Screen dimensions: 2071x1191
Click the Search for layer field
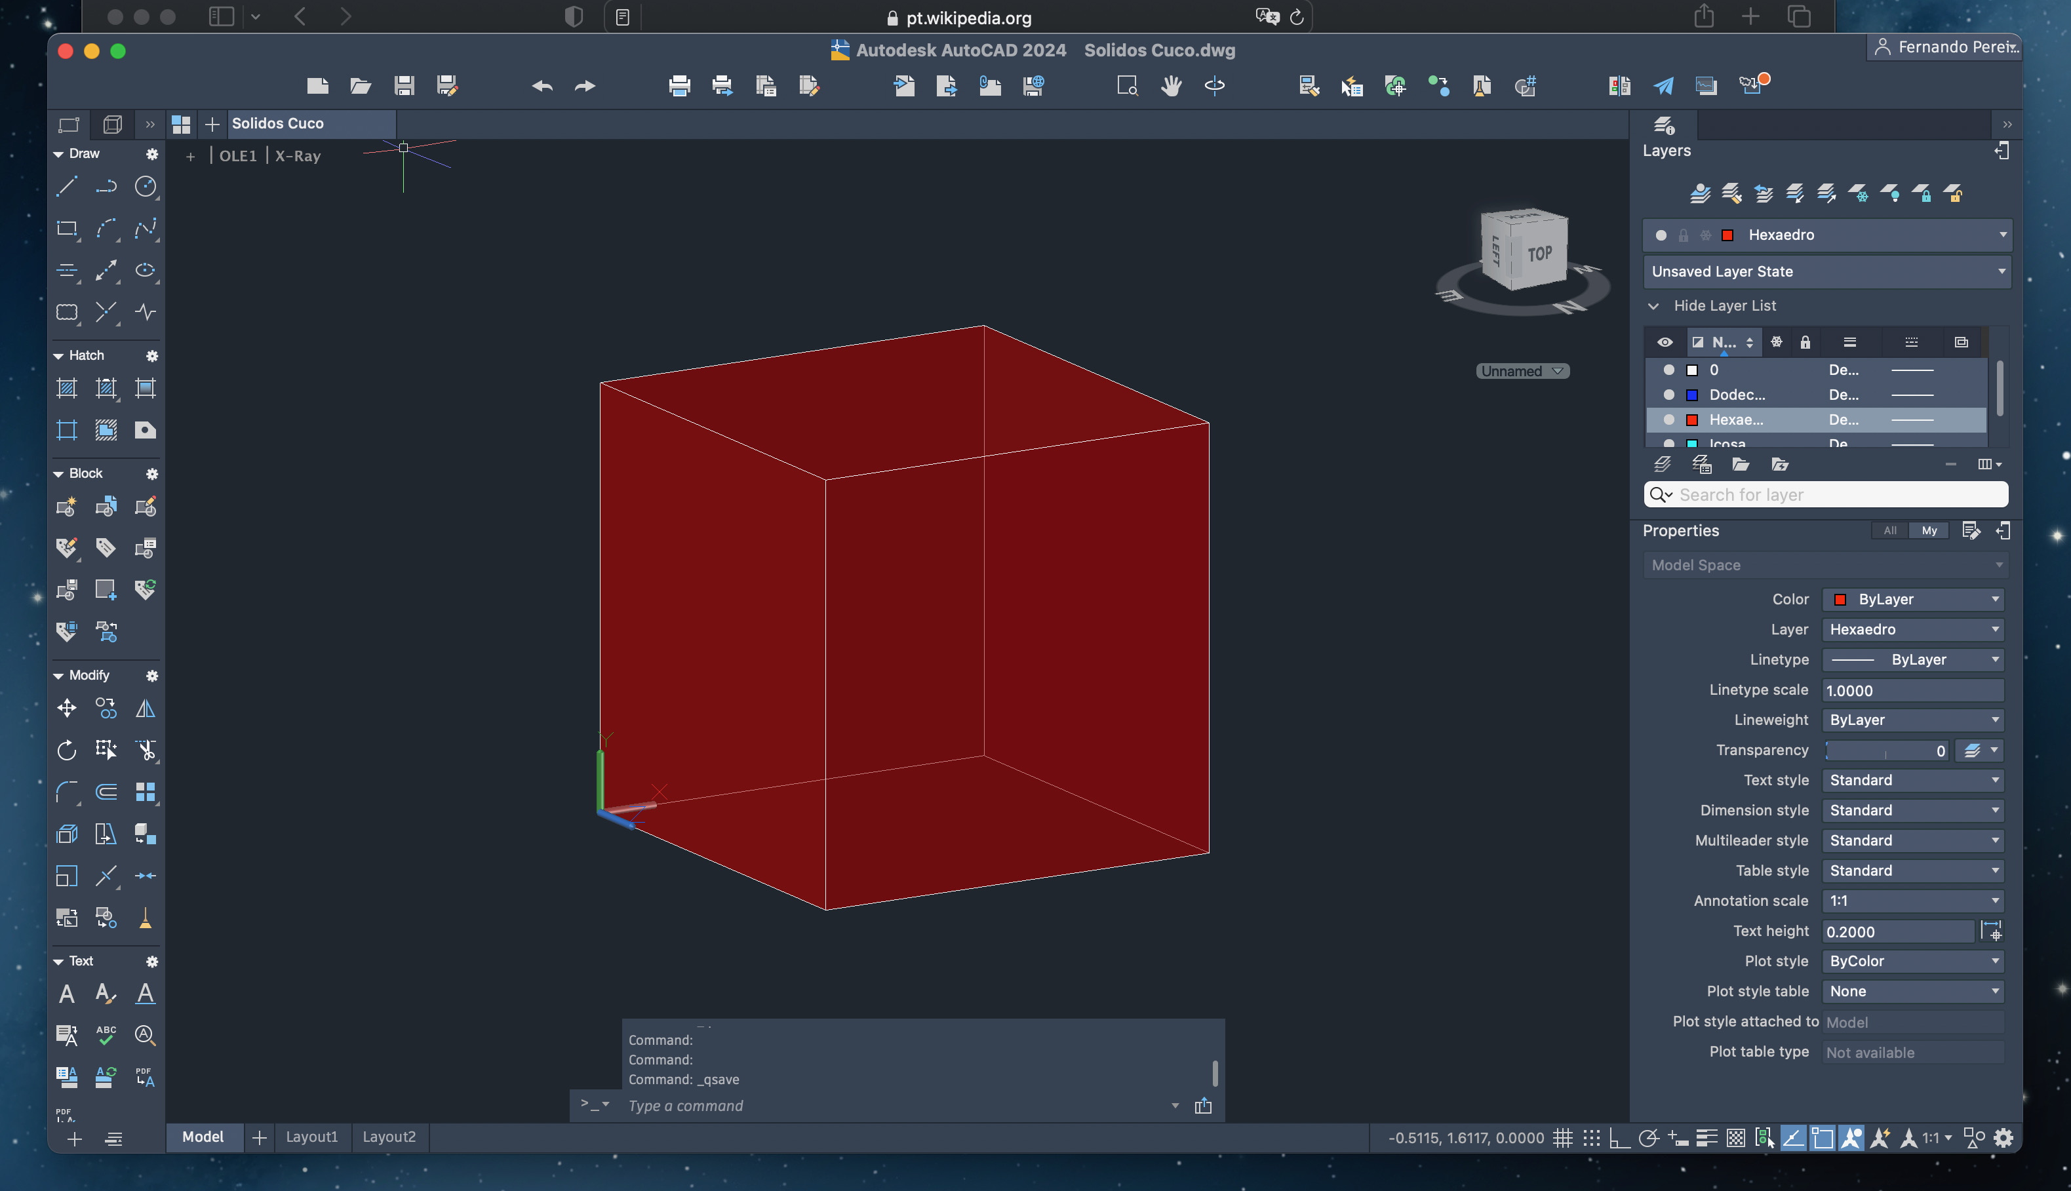[1826, 494]
